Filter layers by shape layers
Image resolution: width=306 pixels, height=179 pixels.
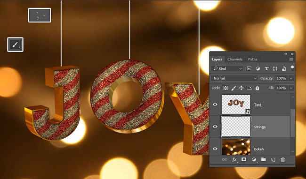tap(275, 68)
